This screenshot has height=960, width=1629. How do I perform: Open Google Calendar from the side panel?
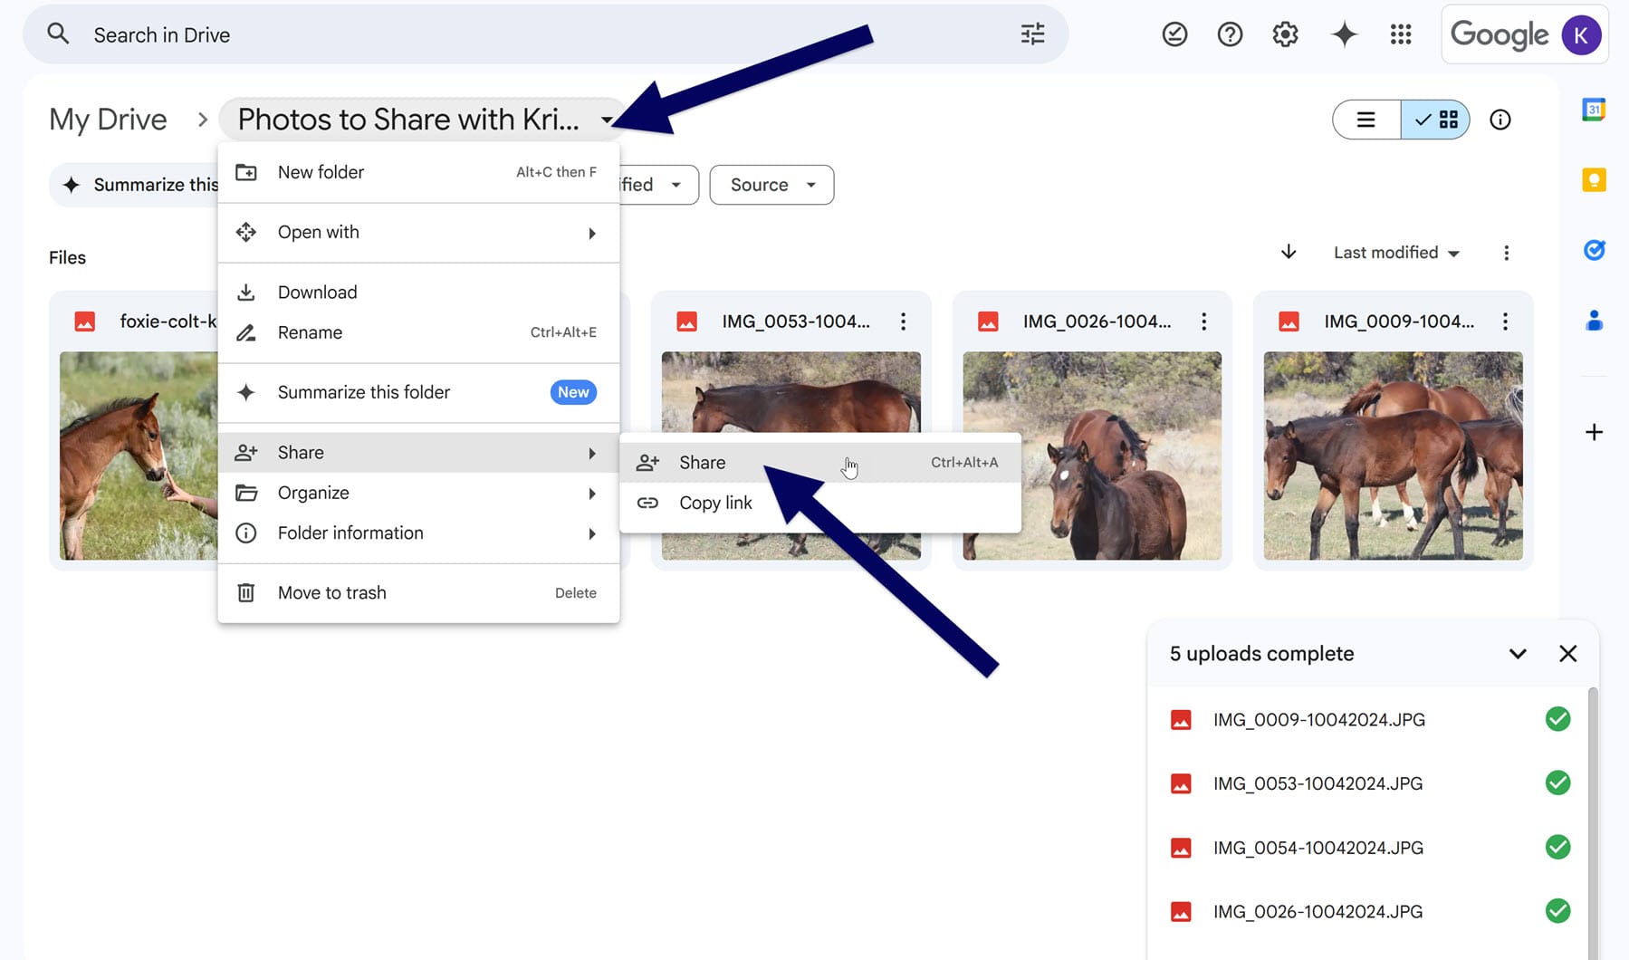(x=1594, y=109)
